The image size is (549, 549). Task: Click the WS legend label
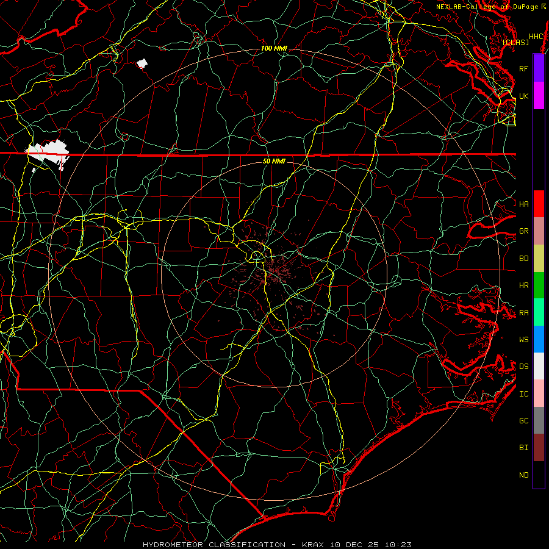[x=524, y=340]
